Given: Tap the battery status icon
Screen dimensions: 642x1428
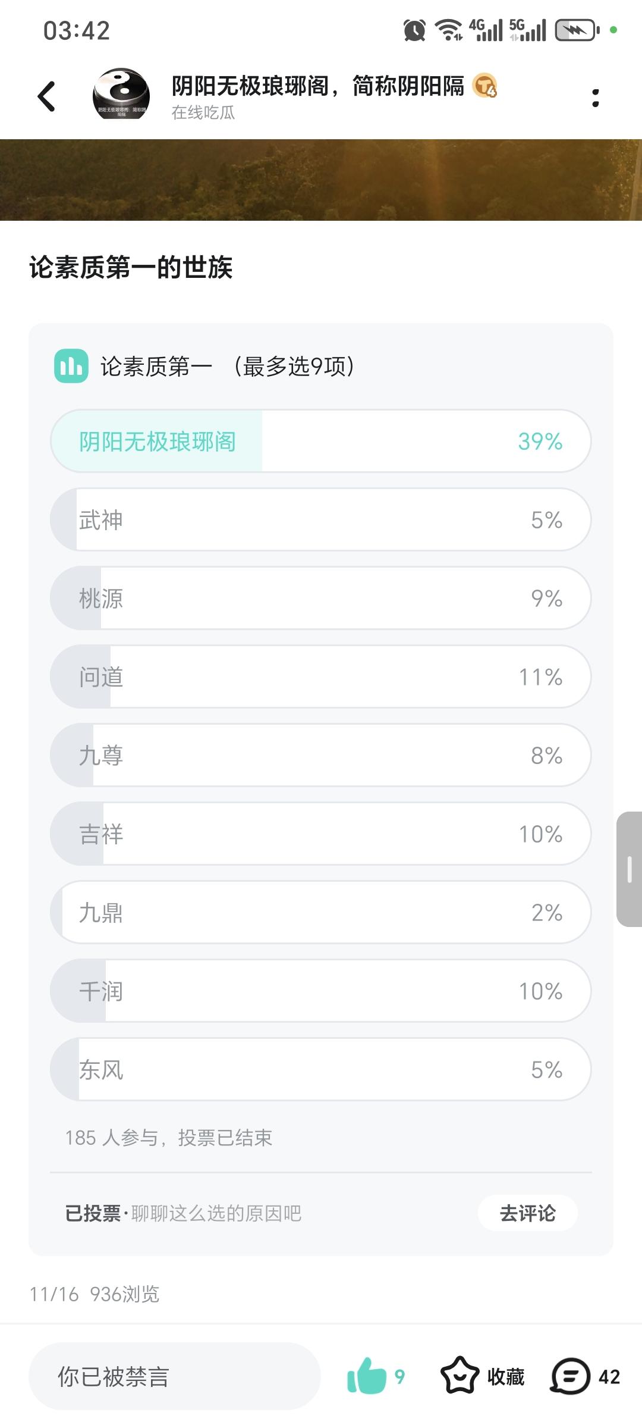Looking at the screenshot, I should 576,30.
